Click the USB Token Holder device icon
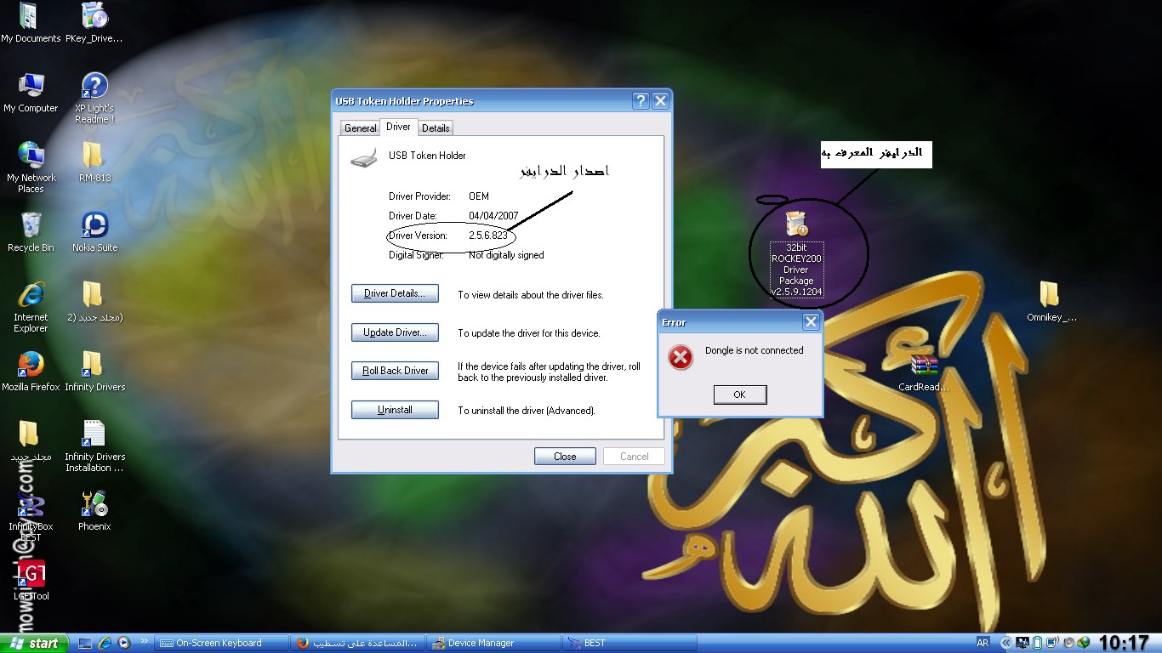The width and height of the screenshot is (1162, 653). (x=362, y=158)
